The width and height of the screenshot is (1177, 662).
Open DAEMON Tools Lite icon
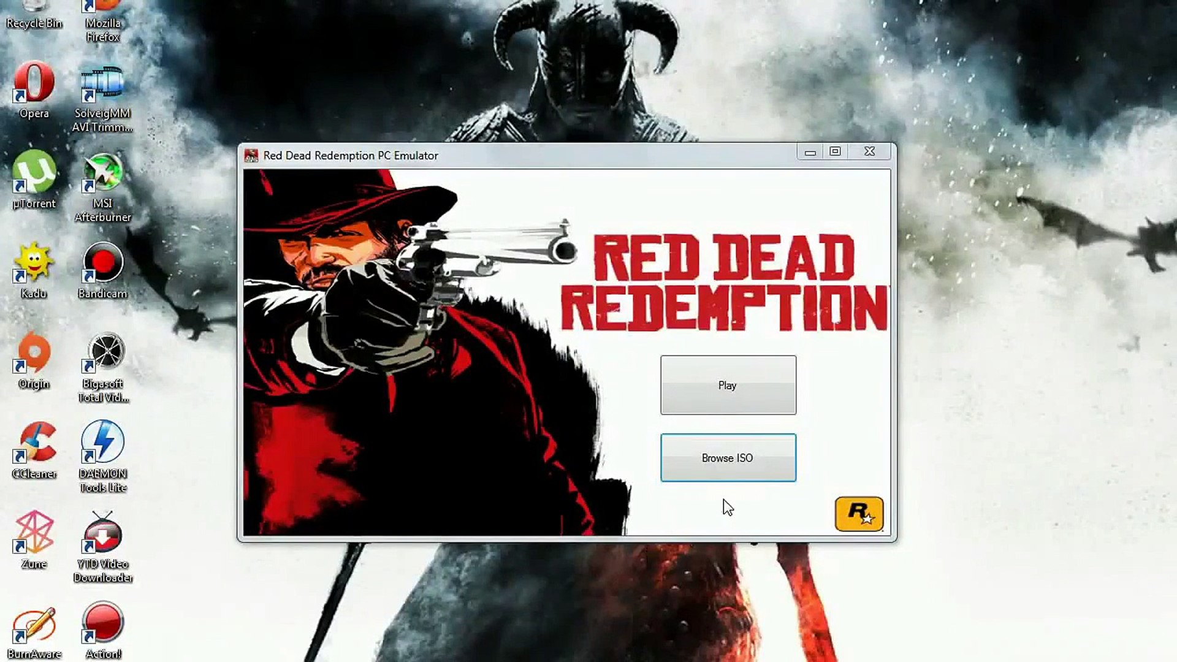click(103, 444)
